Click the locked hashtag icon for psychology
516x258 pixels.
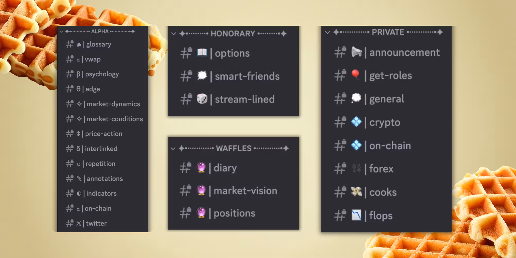(70, 74)
